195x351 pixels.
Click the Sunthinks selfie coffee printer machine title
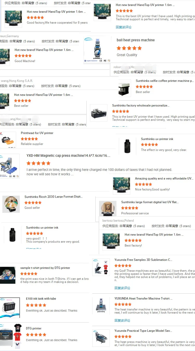165,81
